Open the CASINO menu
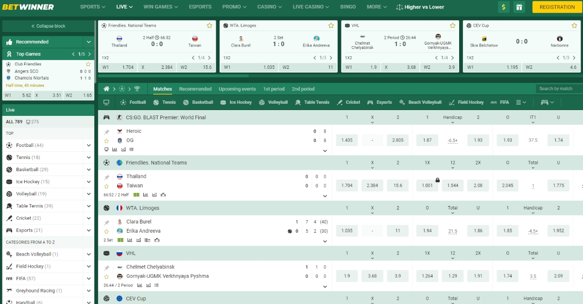 point(270,7)
